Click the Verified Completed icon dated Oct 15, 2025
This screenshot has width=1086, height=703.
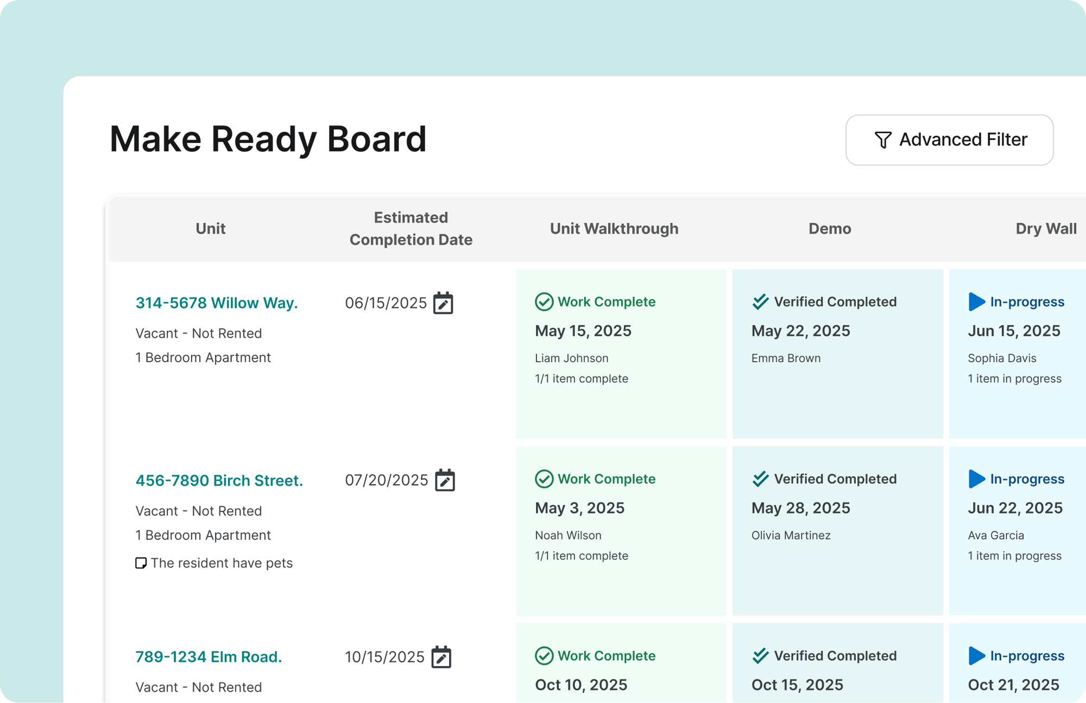pyautogui.click(x=760, y=656)
